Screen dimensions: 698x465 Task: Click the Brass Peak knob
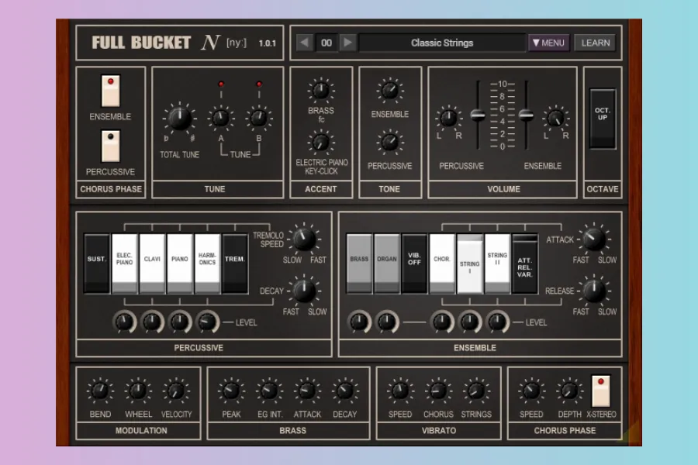click(231, 391)
